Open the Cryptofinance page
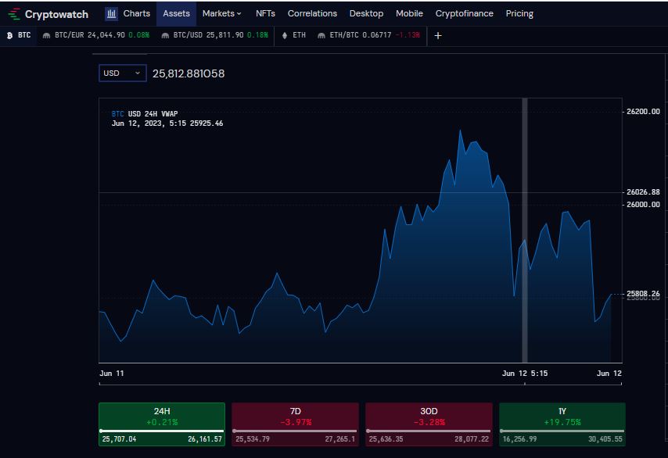Screen dimensions: 668x458 pos(464,13)
